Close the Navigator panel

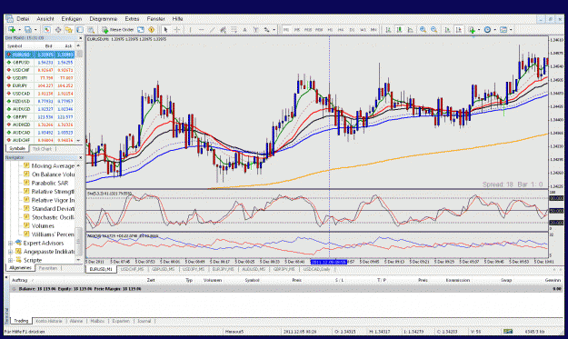[80, 158]
